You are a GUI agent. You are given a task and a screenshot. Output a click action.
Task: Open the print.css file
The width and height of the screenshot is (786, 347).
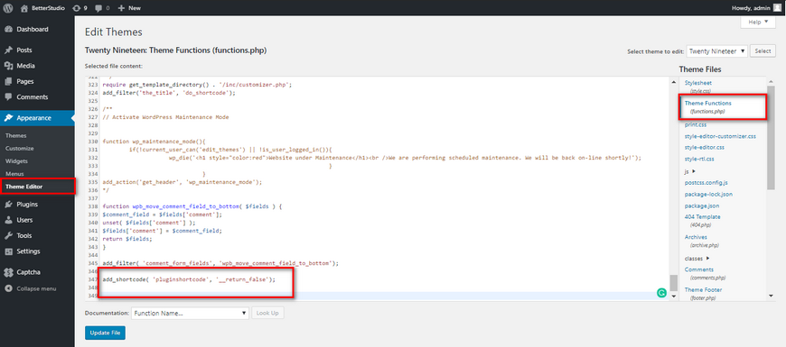695,124
